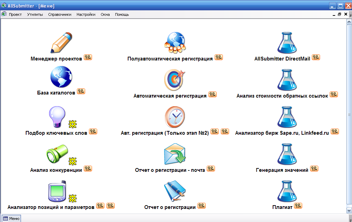352x222 pixels.
Task: Click the scrollbar down arrow
Action: pyautogui.click(x=349, y=210)
